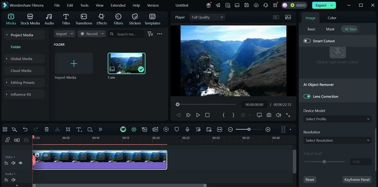Toggle the green AI assistant face icon
The width and height of the screenshot is (378, 187).
click(x=123, y=130)
